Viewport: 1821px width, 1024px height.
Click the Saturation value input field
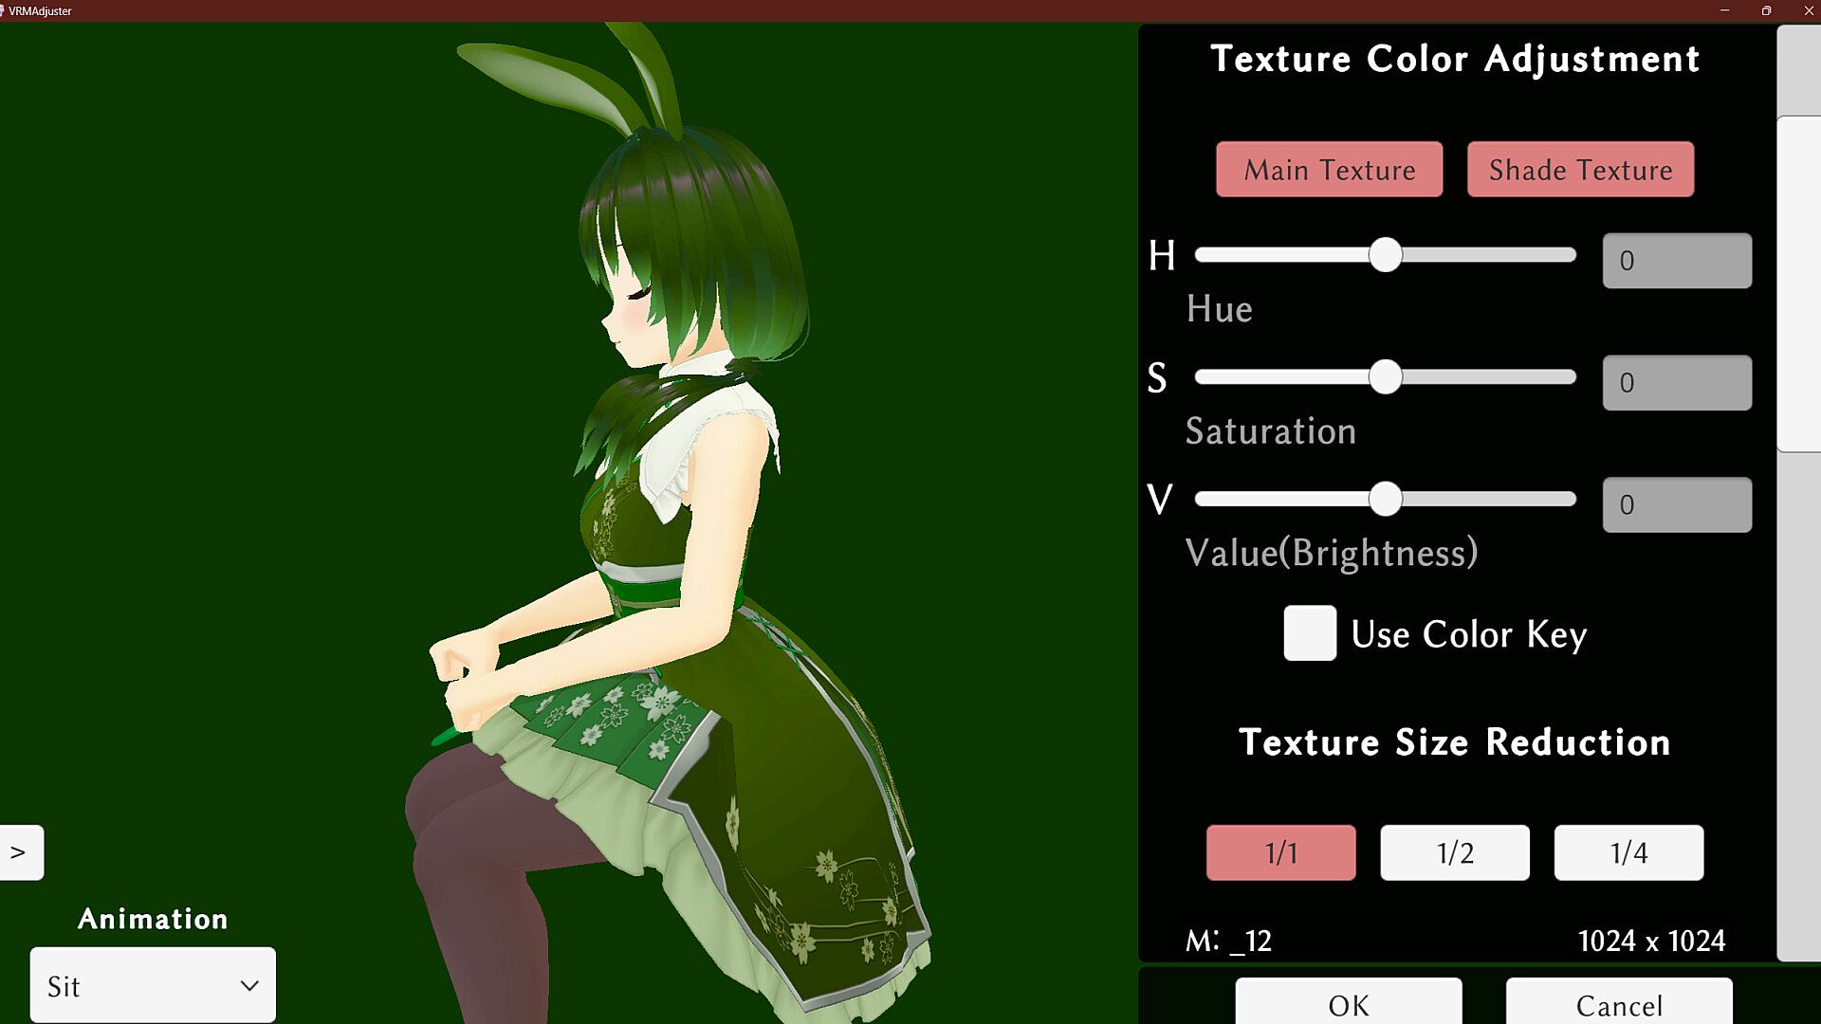pos(1676,383)
